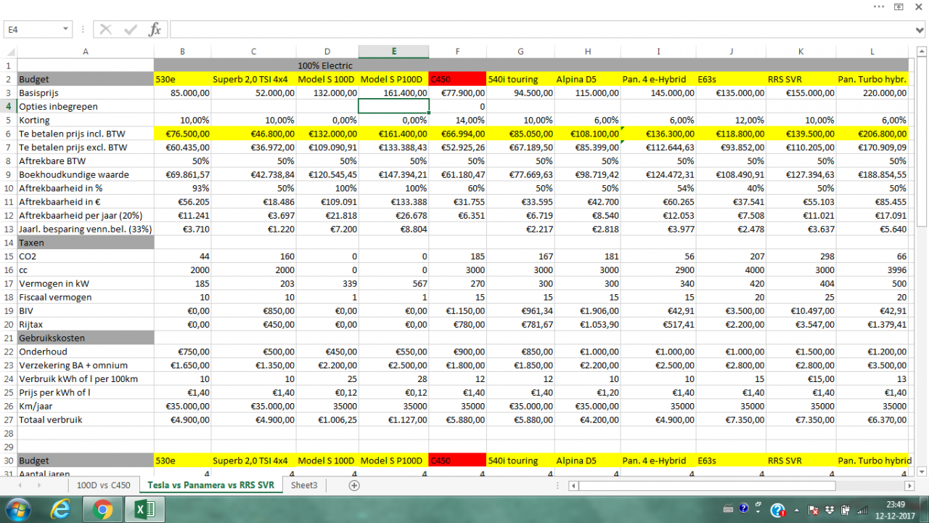Switch to the Sheet3 tab
The width and height of the screenshot is (929, 523).
pos(304,485)
